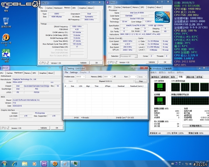This screenshot has height=167, width=209.
Task: Click Residual (norm.) column header
Action: [137, 86]
